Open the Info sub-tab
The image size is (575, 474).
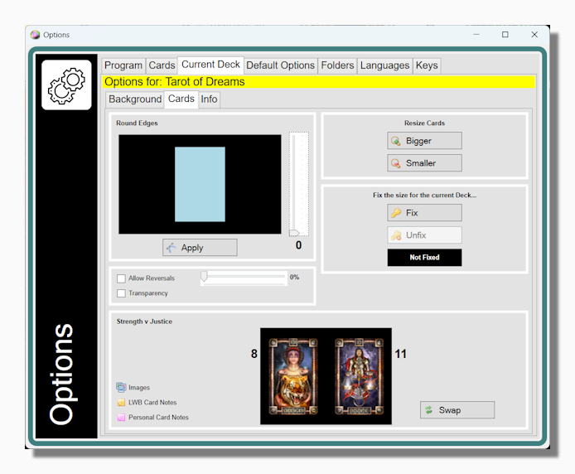coord(209,99)
